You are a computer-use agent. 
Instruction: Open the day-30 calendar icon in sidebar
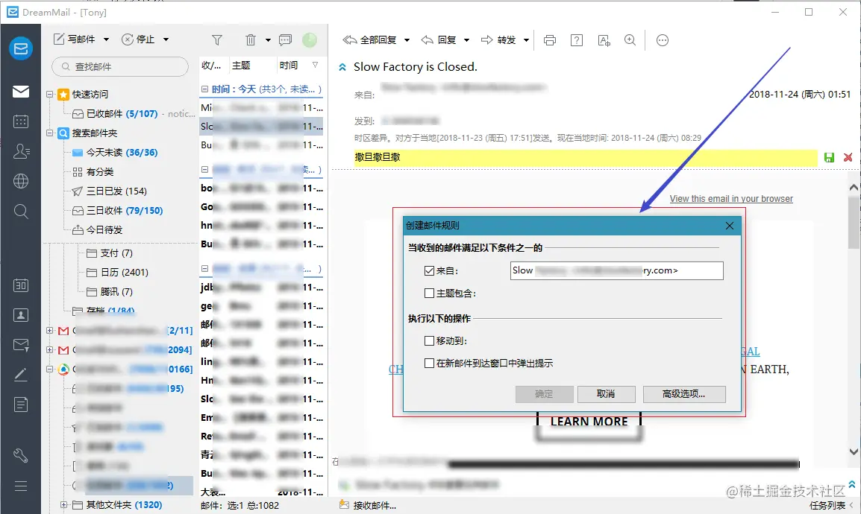21,285
